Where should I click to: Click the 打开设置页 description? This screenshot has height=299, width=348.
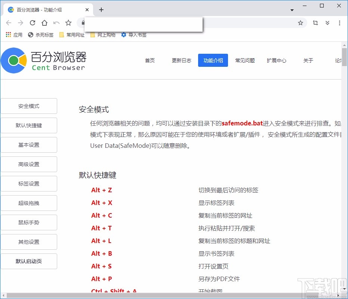(x=213, y=266)
